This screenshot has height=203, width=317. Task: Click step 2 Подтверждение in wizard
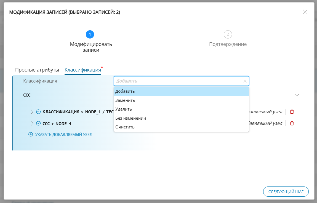pos(228,34)
